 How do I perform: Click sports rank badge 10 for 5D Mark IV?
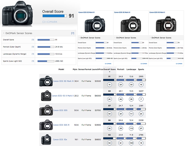[x=141, y=85]
